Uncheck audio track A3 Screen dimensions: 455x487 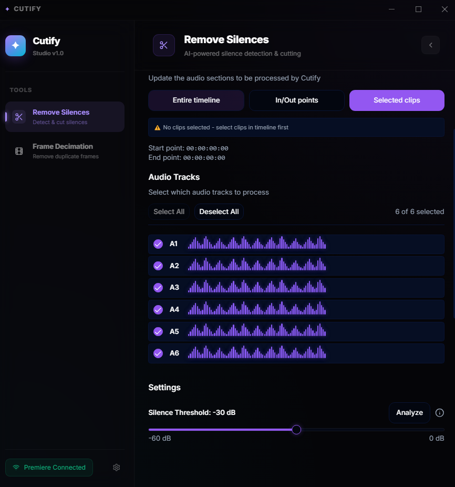158,288
